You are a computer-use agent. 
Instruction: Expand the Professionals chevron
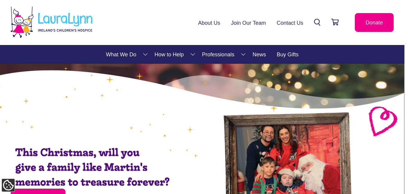243,55
